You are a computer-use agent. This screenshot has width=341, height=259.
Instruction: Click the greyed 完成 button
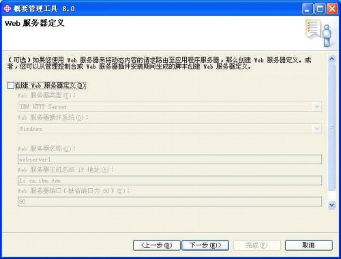(x=257, y=245)
